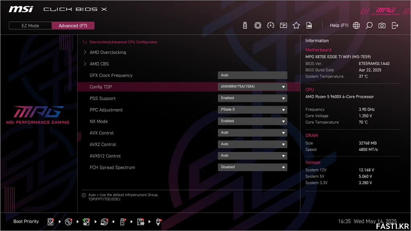Select the USB floppy boot device
Screen dimensions: 411x231
pyautogui.click(x=140, y=222)
